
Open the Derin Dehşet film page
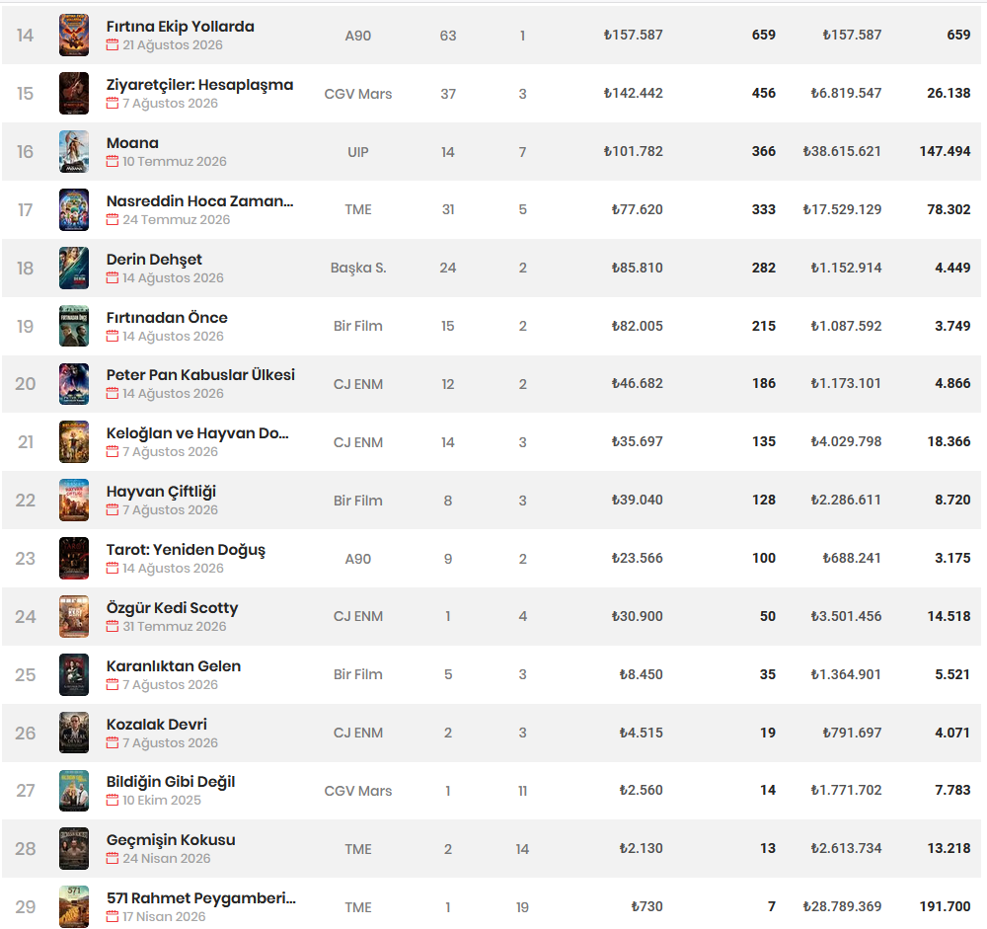click(x=154, y=260)
